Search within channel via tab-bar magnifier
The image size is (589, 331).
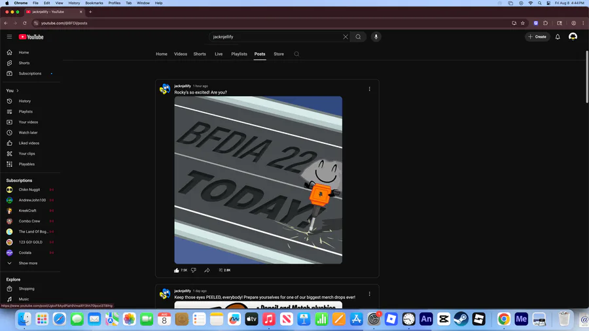coord(296,54)
